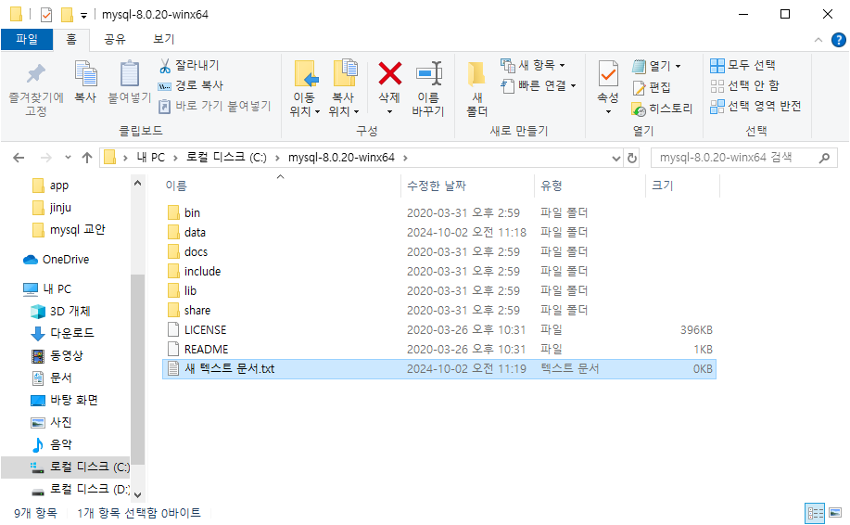Image resolution: width=850 pixels, height=525 pixels.
Task: Switch to the 보기 (View) ribbon tab
Action: (164, 39)
